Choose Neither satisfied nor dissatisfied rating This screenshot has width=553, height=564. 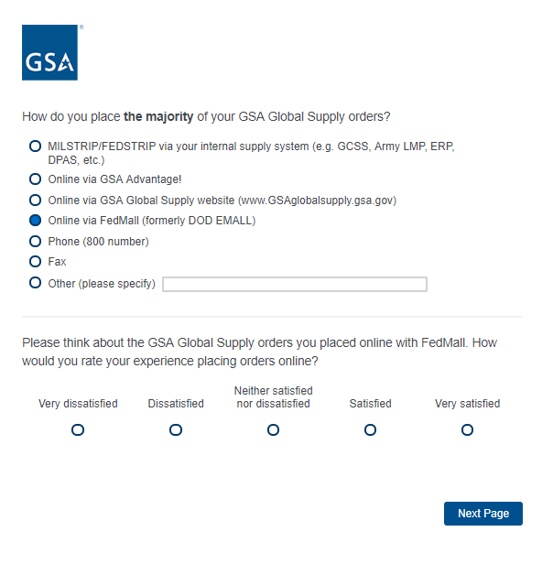pyautogui.click(x=273, y=429)
